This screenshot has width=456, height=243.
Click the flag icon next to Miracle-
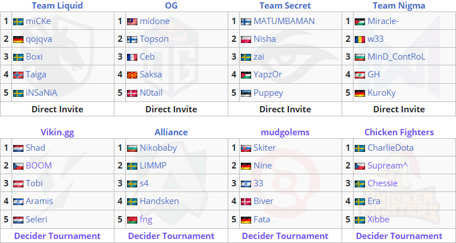360,22
